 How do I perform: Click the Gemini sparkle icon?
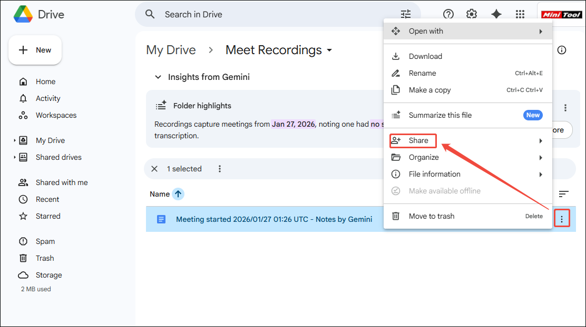496,14
